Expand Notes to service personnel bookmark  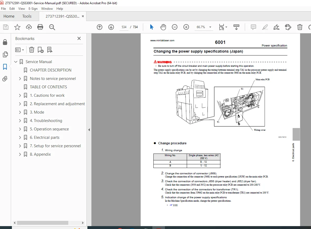(20, 79)
